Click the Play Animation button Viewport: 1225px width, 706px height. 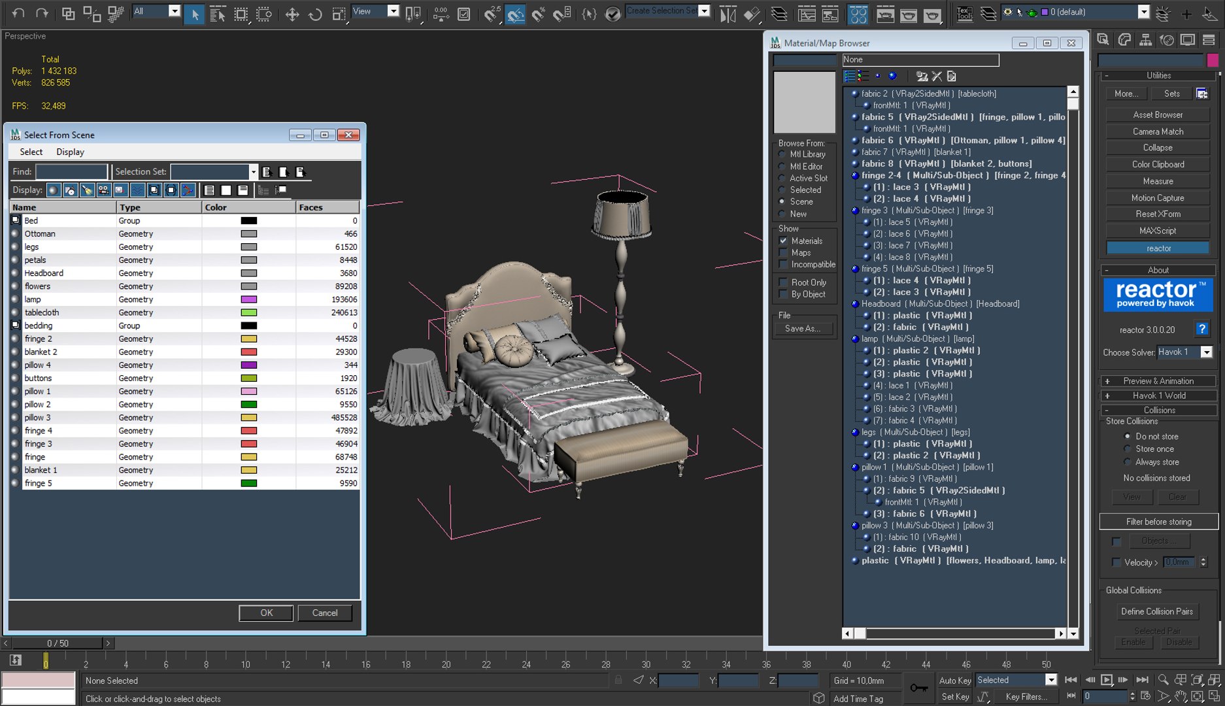coord(1106,681)
